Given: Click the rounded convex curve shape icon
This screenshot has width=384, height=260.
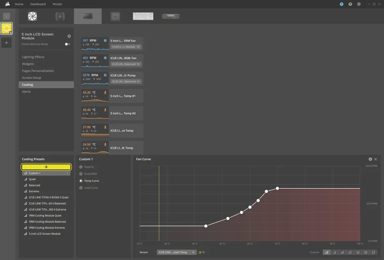Looking at the screenshot, I should pos(350,252).
